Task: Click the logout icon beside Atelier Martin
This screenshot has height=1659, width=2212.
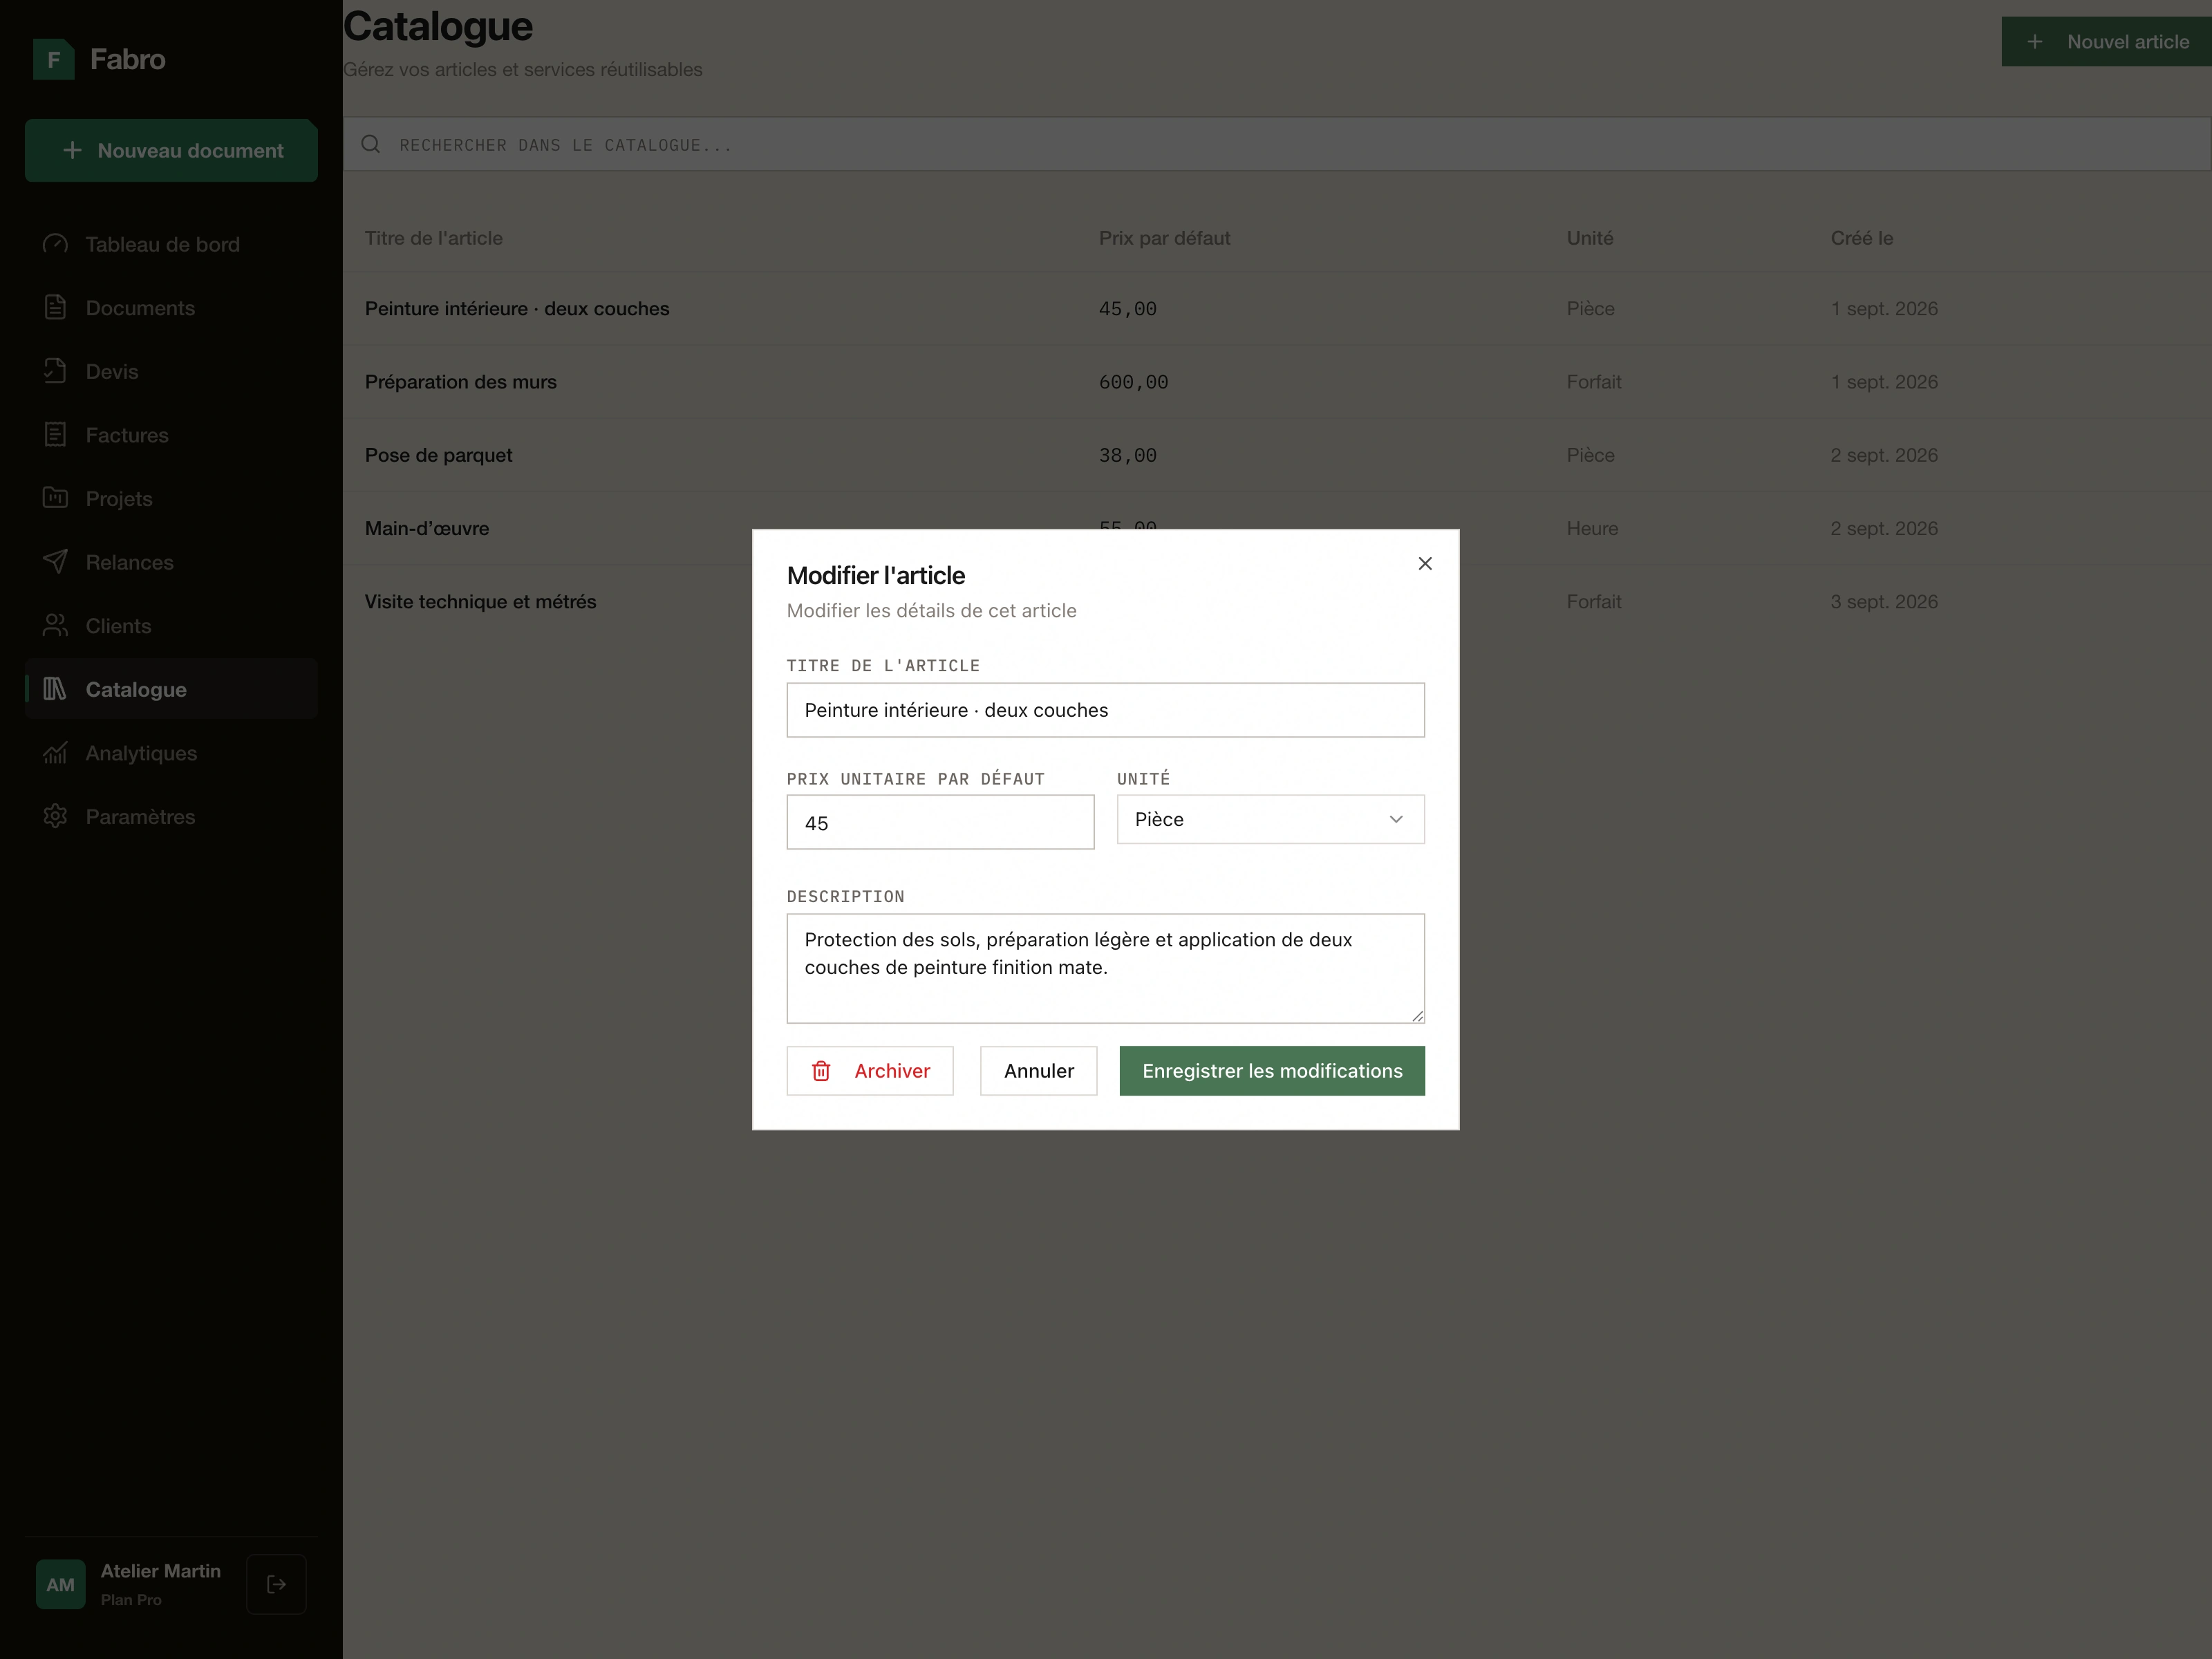Action: click(x=277, y=1584)
